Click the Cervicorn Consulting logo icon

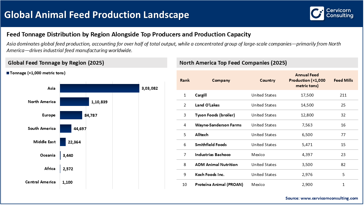pos(317,13)
